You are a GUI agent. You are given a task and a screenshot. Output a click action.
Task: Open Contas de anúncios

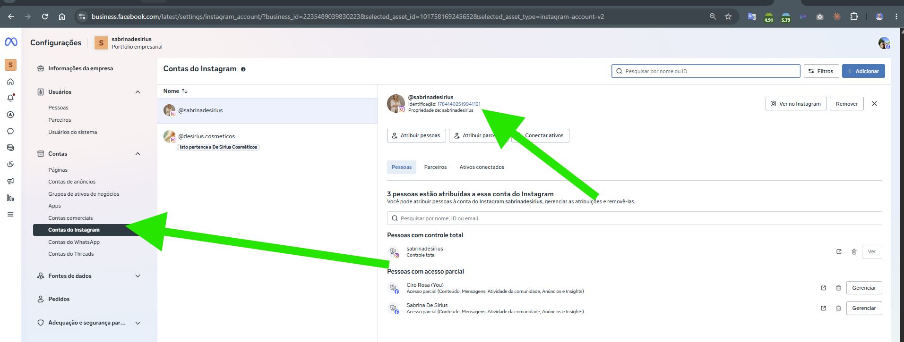(72, 182)
